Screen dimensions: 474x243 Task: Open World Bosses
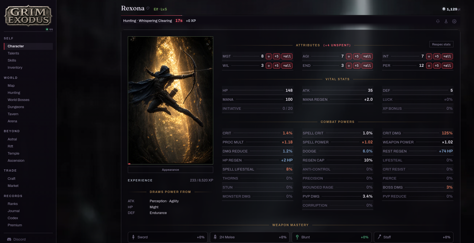(28, 100)
